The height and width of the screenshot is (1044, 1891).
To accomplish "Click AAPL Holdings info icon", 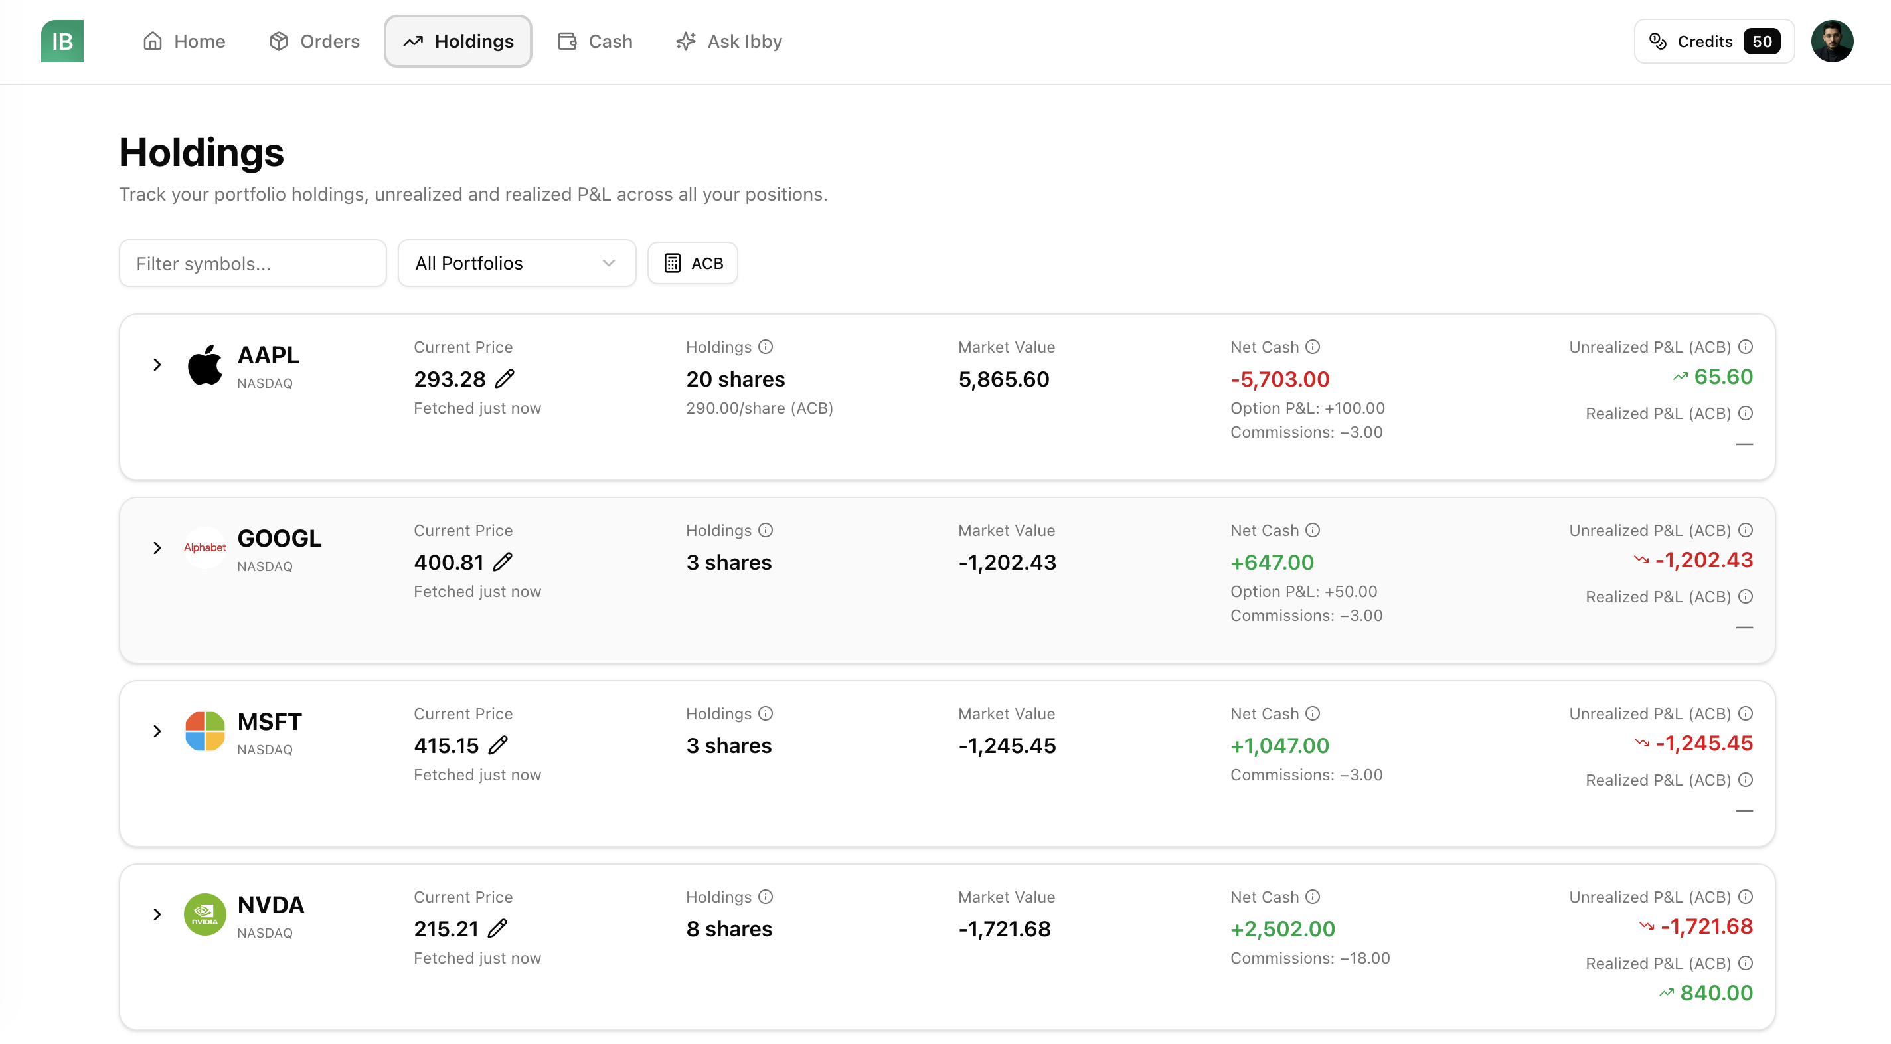I will pyautogui.click(x=766, y=347).
